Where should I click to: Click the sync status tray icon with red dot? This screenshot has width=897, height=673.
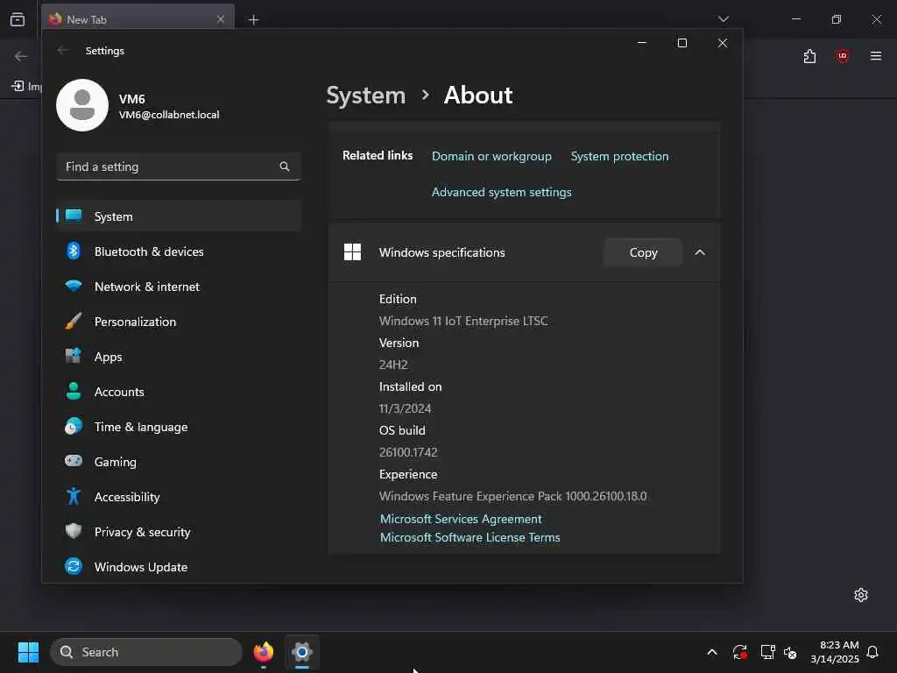point(739,652)
